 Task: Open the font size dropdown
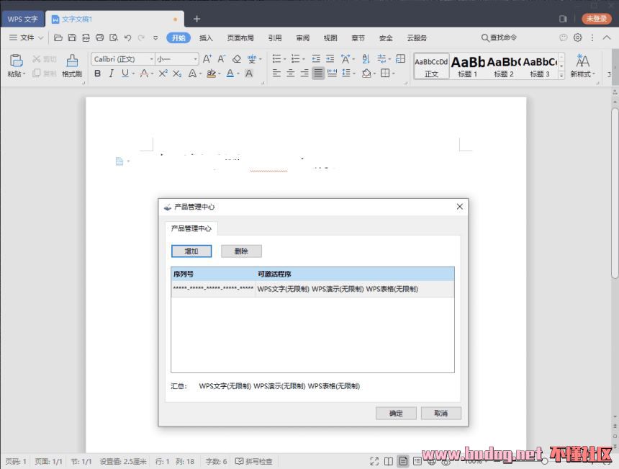coord(177,59)
